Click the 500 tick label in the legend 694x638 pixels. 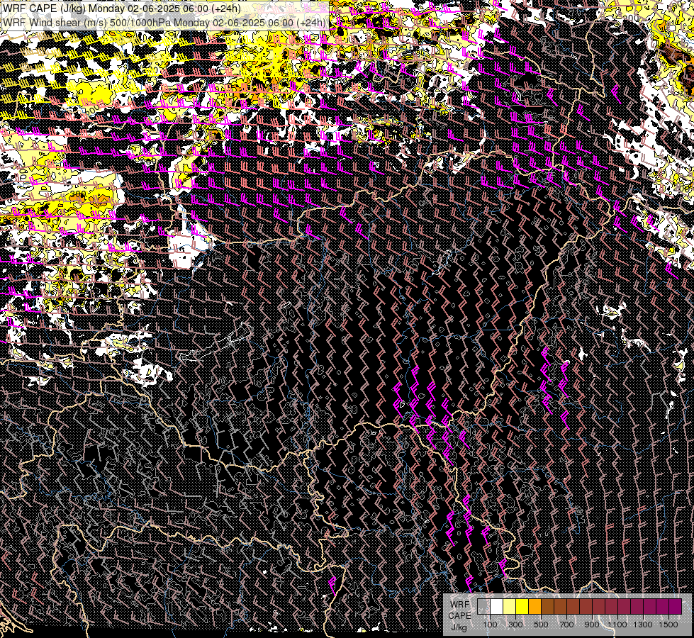tap(541, 625)
